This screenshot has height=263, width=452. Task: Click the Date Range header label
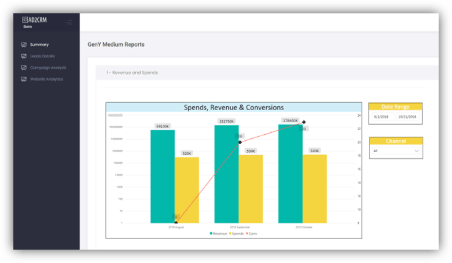tap(395, 107)
